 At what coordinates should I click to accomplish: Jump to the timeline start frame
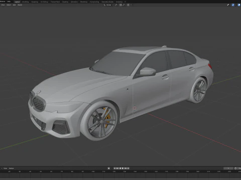pos(114,168)
